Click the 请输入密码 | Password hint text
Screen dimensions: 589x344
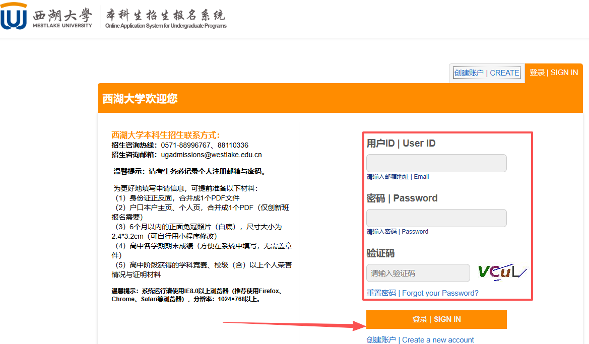click(x=397, y=232)
